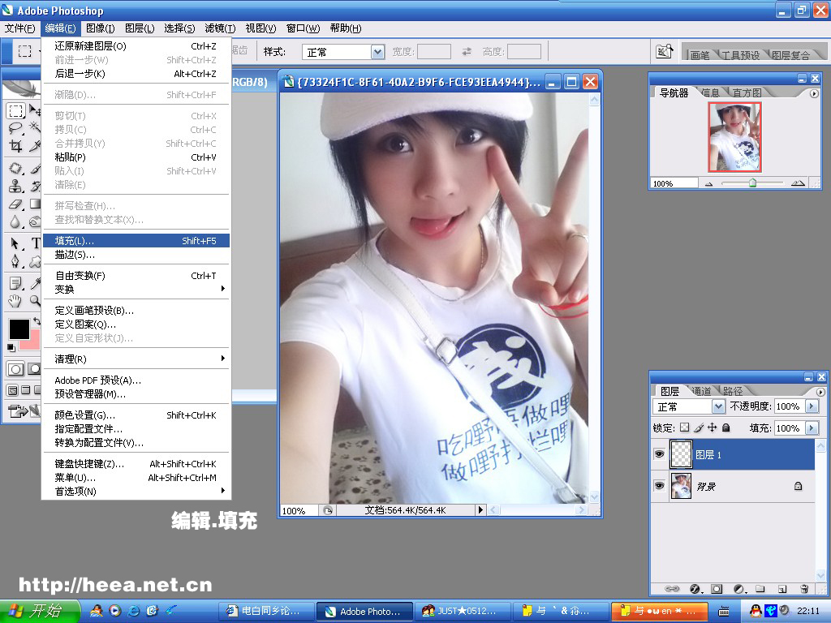Click the Navigator image thumbnail preview

[x=734, y=137]
